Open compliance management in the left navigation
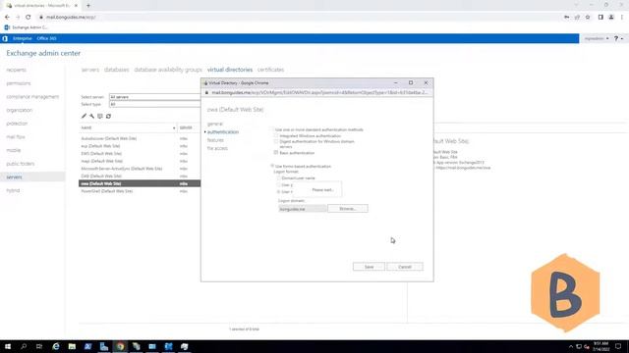The height and width of the screenshot is (353, 629). pos(32,96)
